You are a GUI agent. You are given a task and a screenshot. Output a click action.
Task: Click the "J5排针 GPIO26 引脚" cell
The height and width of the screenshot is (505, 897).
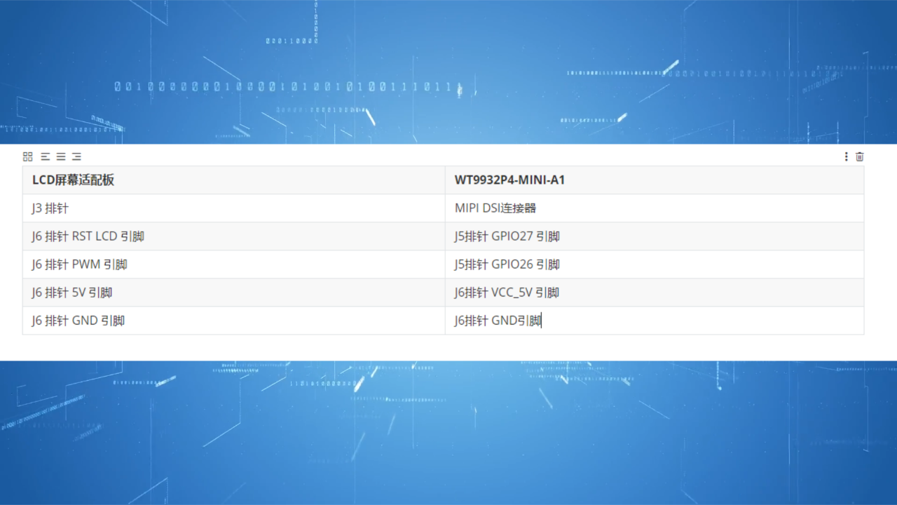click(655, 264)
